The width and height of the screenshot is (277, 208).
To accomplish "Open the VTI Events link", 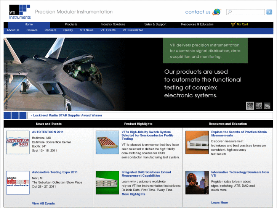I will pyautogui.click(x=108, y=30).
